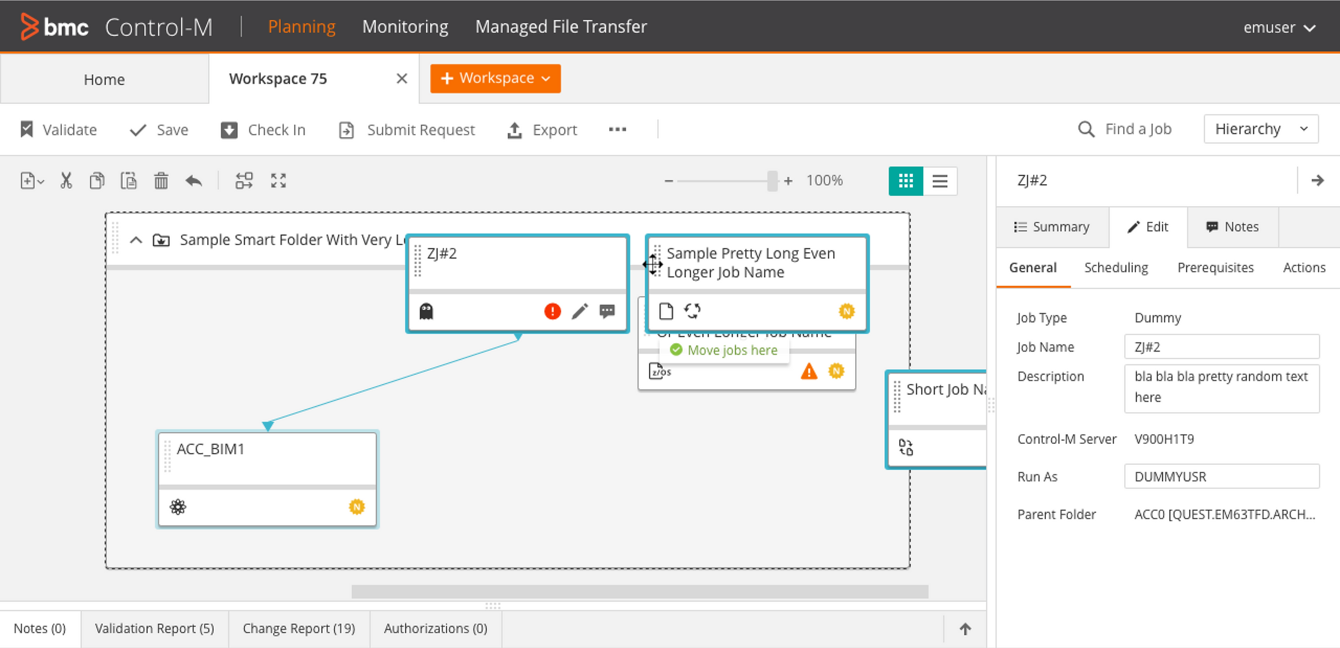Image resolution: width=1340 pixels, height=648 pixels.
Task: Open the Workspace dropdown button
Action: click(x=495, y=78)
